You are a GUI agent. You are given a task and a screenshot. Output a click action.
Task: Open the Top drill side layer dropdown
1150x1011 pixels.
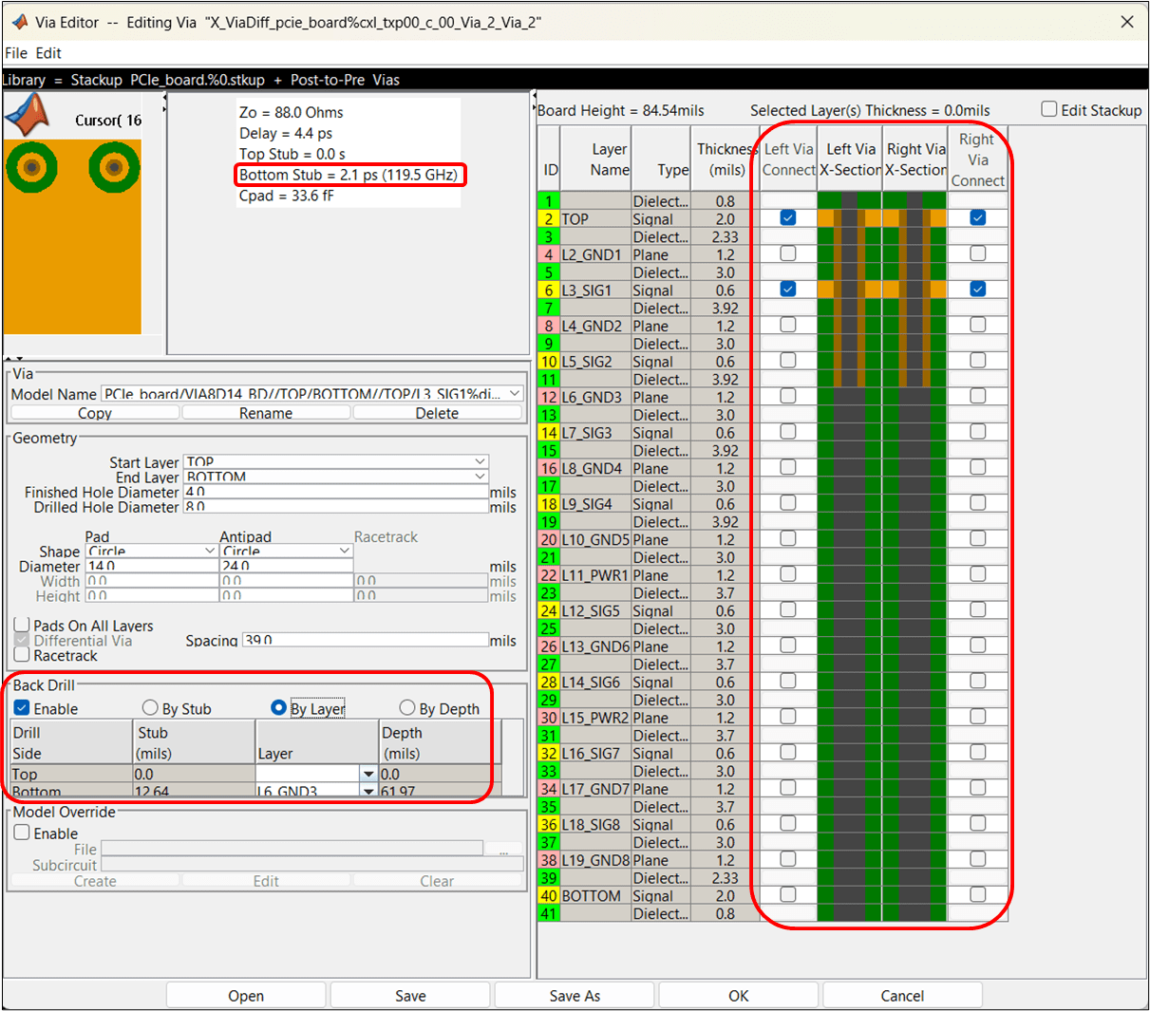point(368,775)
